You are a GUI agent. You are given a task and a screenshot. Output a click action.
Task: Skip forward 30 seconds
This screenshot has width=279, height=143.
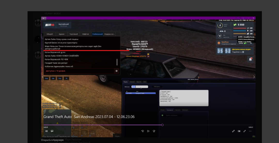click(154, 131)
